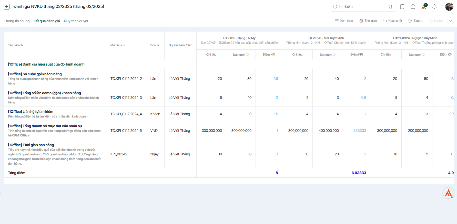Viewport: 457px width, 224px height.
Task: Click code TC.KPI_01.12.2024_3
Action: (126, 98)
